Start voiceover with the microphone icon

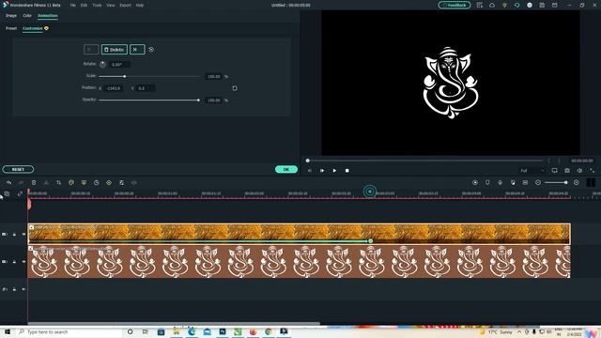pos(501,183)
